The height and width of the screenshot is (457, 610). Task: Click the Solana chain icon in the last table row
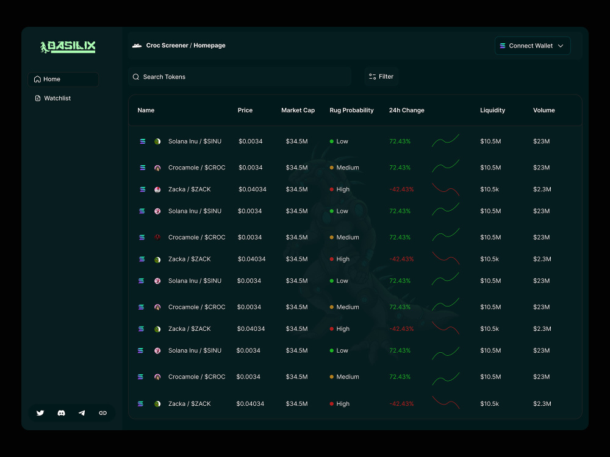click(140, 404)
